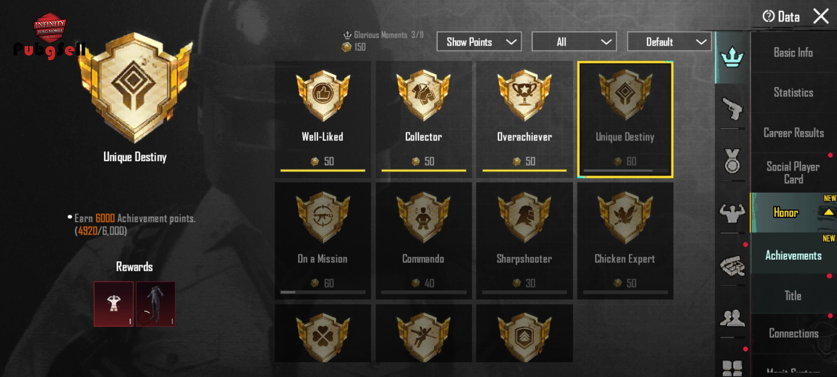The image size is (837, 377).
Task: Select the four-leaf clover achievement badge
Action: click(323, 334)
